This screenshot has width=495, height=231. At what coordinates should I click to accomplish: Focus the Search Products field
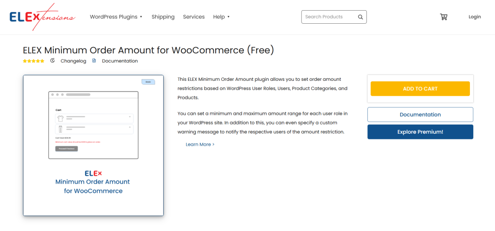pos(334,17)
